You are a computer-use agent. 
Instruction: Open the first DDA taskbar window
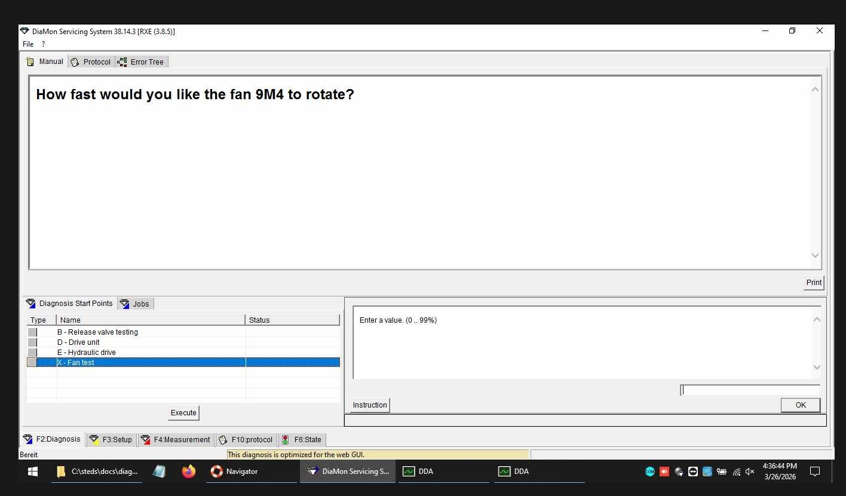[x=444, y=471]
